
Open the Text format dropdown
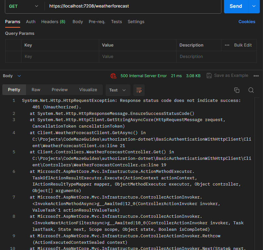pos(118,90)
